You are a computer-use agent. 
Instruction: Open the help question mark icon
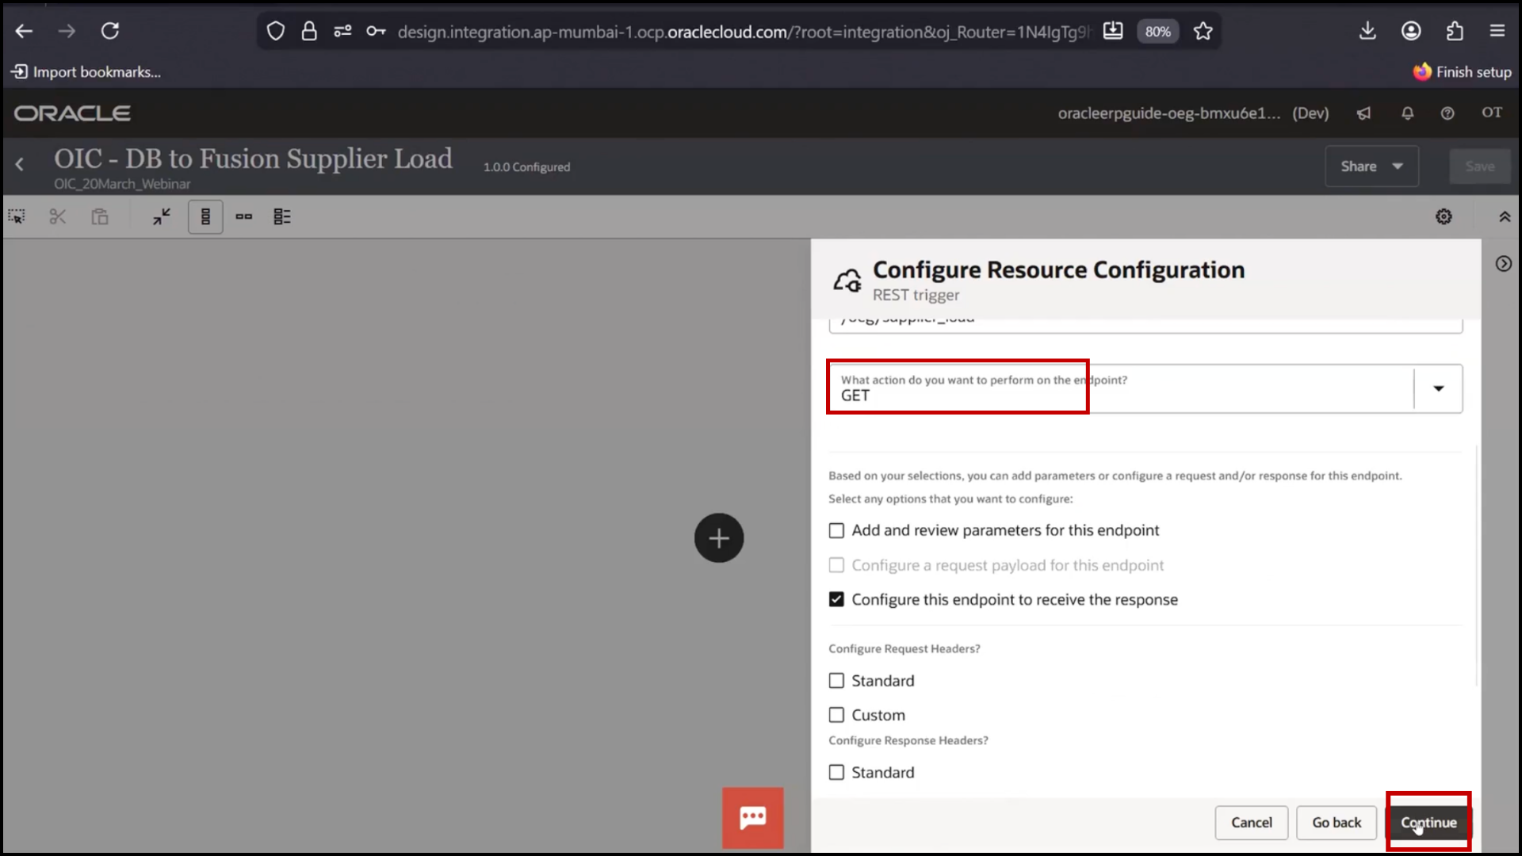click(x=1447, y=113)
